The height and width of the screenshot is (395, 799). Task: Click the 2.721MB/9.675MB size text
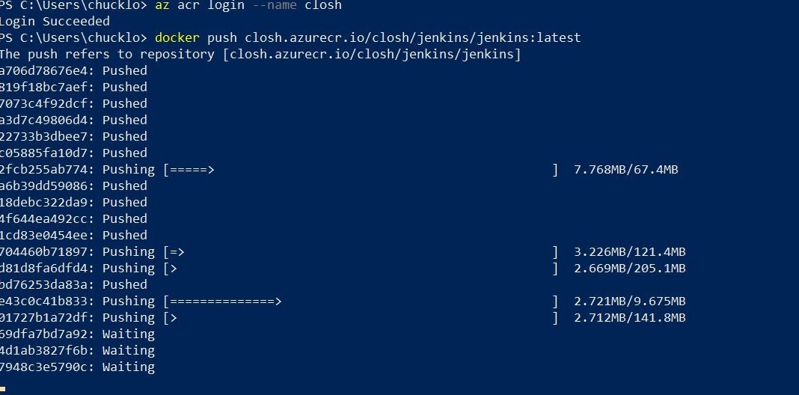629,301
